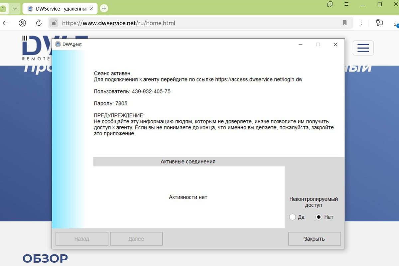Open a new browser tab
The height and width of the screenshot is (266, 399).
coord(104,8)
